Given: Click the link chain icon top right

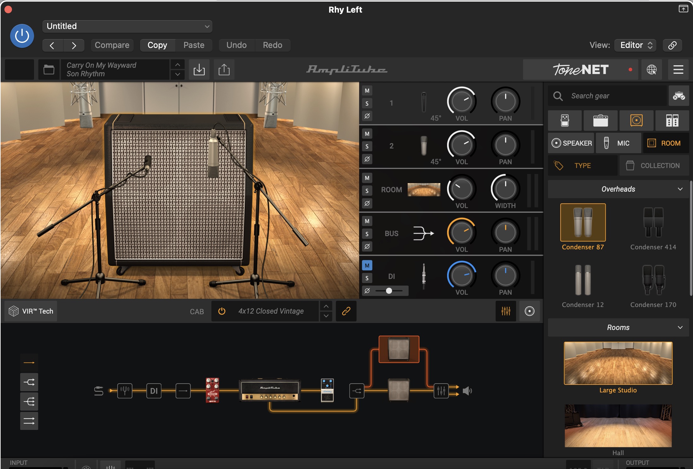Looking at the screenshot, I should [x=672, y=45].
